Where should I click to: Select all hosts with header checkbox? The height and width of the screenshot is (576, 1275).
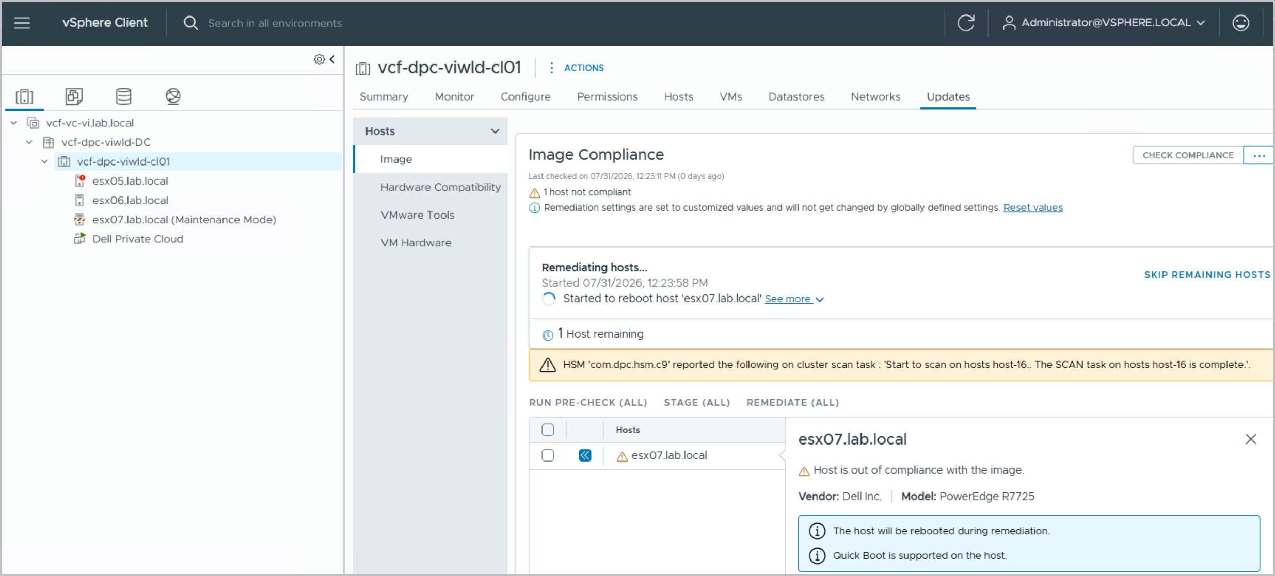[548, 430]
